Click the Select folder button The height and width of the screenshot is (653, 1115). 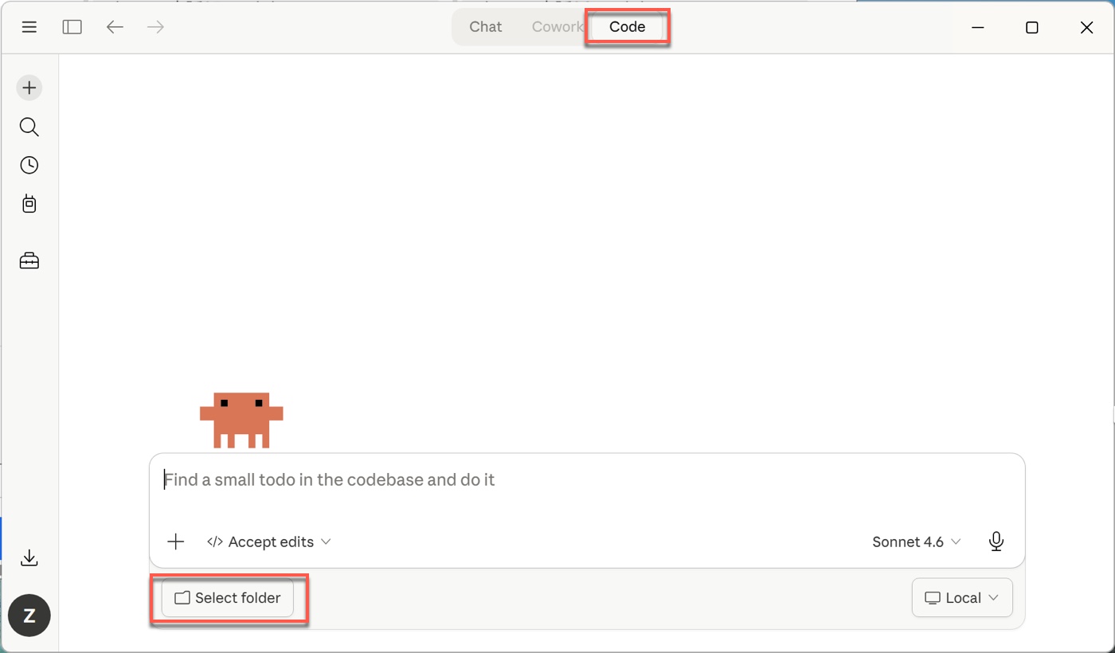[228, 598]
